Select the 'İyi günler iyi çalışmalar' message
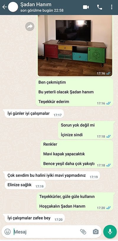The height and width of the screenshot is (241, 118). [33, 114]
